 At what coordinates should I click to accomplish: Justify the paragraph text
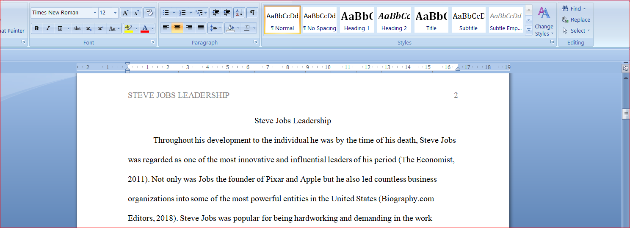(x=201, y=28)
